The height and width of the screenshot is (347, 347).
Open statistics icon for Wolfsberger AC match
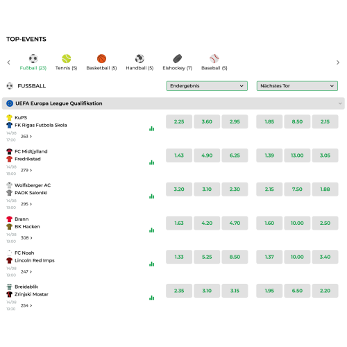point(151,196)
